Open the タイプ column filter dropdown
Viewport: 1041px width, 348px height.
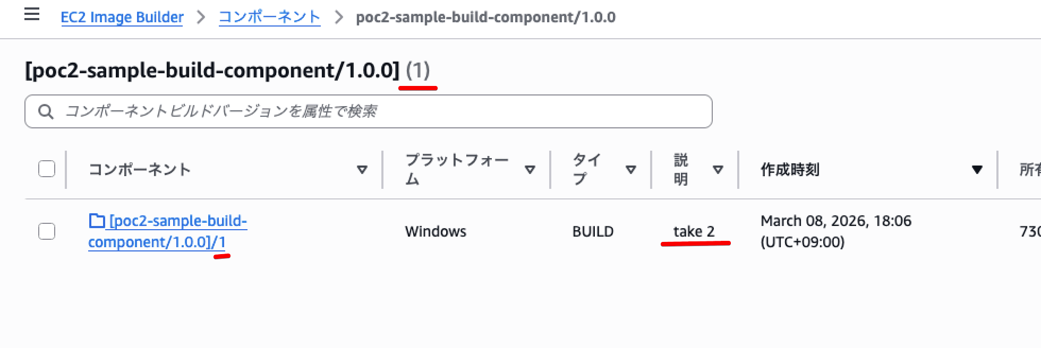coord(631,169)
